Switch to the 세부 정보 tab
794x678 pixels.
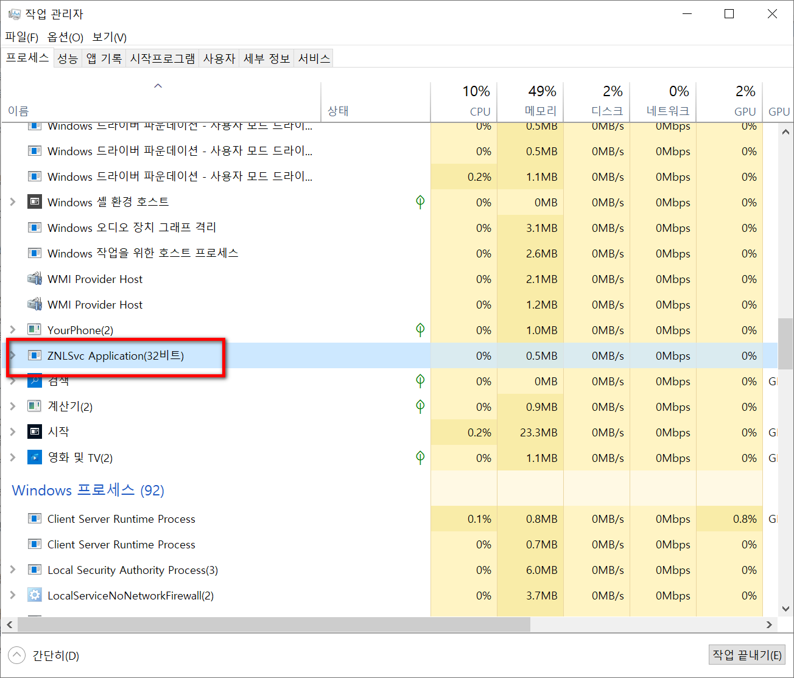[x=267, y=58]
